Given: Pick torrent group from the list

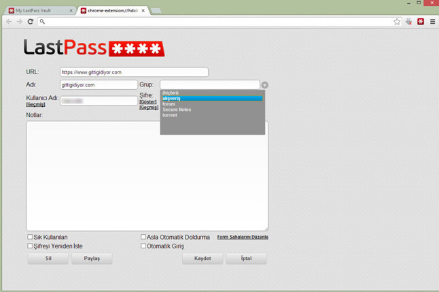Looking at the screenshot, I should (170, 115).
